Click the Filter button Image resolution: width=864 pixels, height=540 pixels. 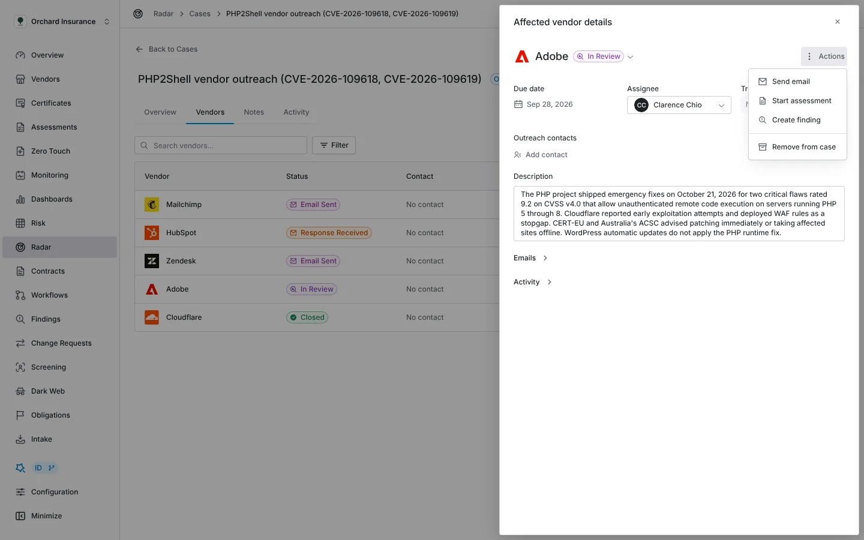pyautogui.click(x=334, y=145)
